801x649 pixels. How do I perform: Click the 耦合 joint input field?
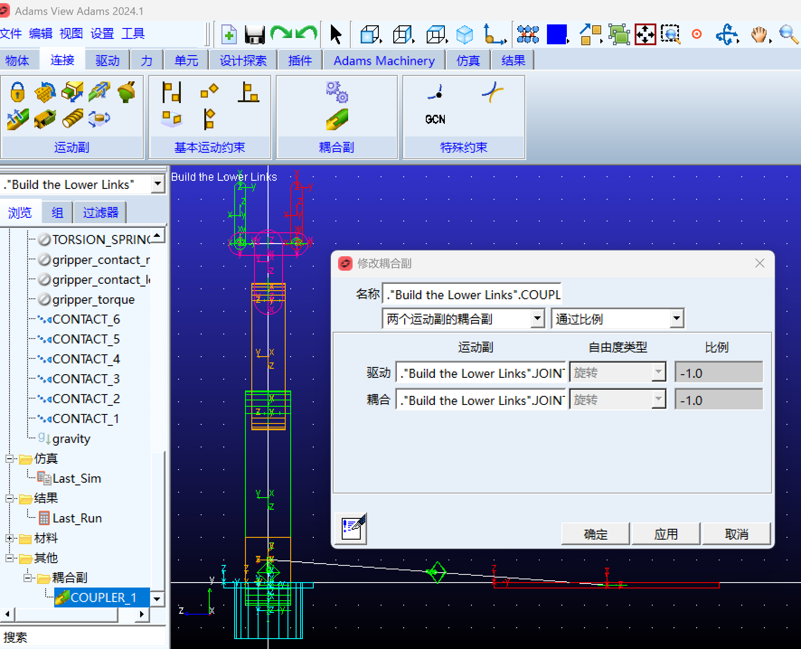pyautogui.click(x=481, y=400)
